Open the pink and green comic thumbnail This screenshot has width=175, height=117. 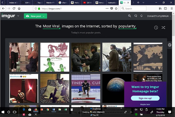click(x=55, y=57)
